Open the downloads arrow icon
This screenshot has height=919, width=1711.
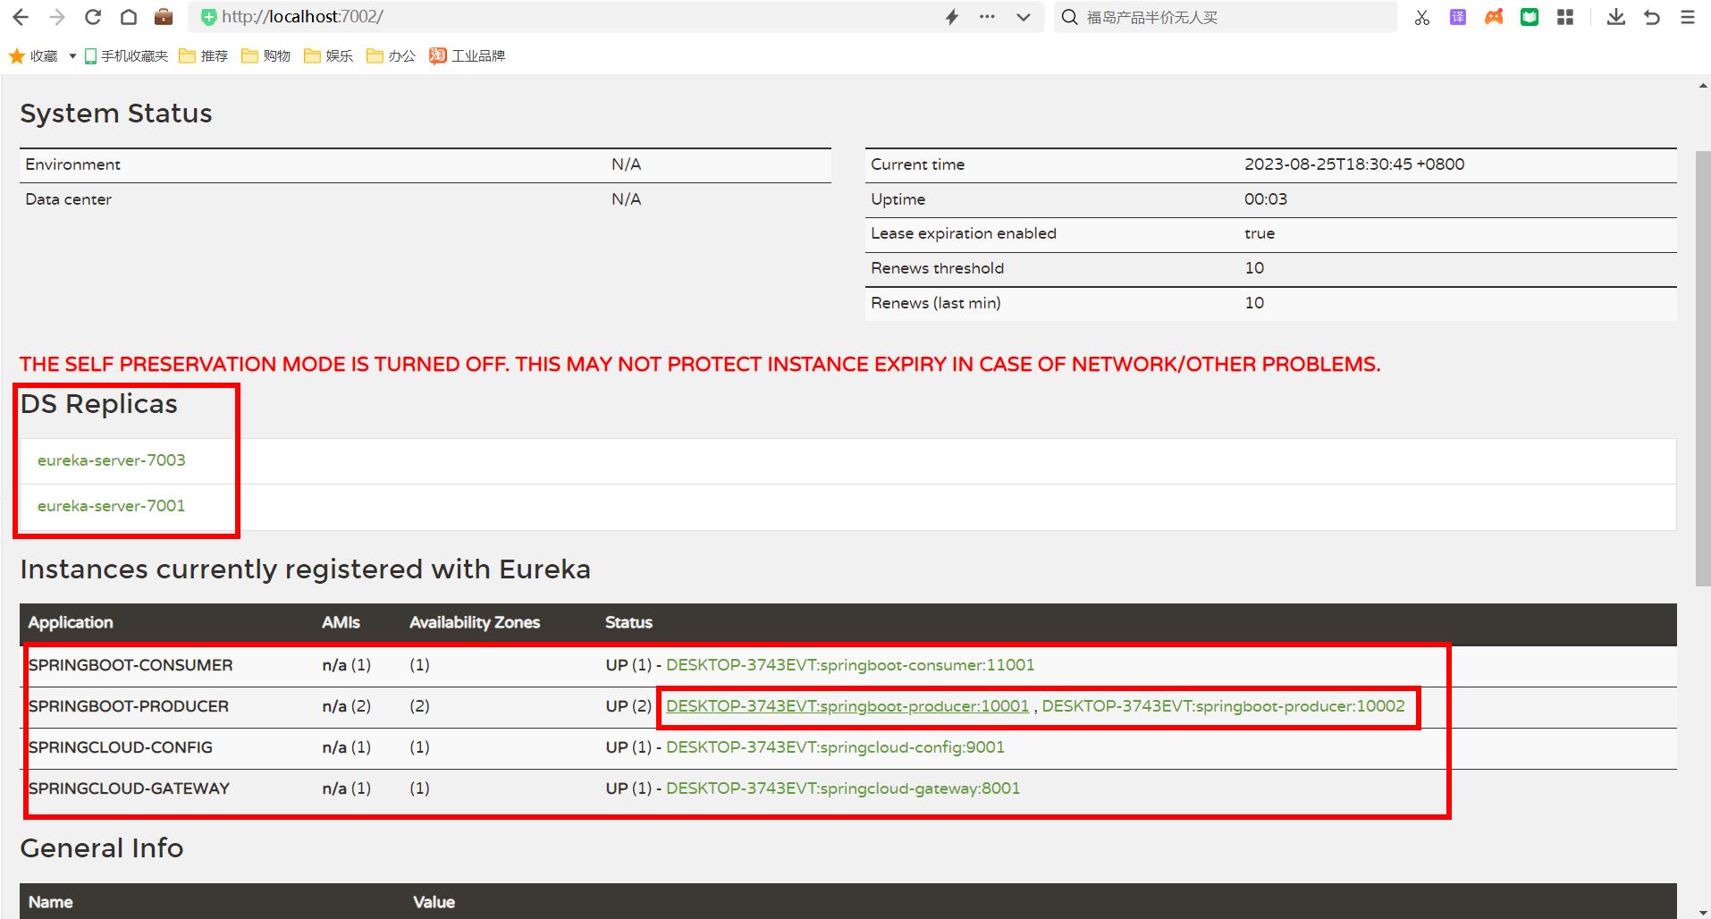(1616, 17)
